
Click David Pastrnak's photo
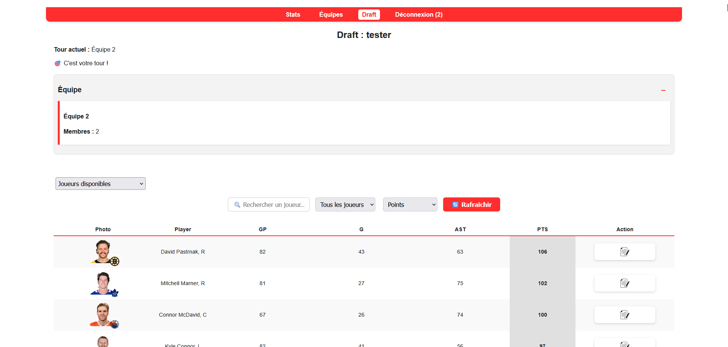(103, 251)
